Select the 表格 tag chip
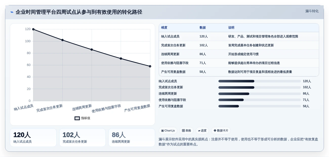Screen dimensions: 329x157 coord(187,131)
